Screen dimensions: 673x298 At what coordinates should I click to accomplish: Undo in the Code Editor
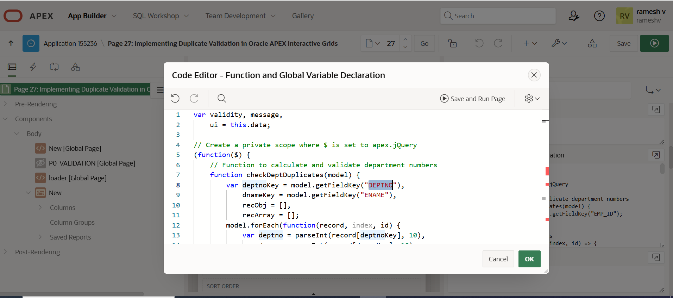pyautogui.click(x=175, y=98)
